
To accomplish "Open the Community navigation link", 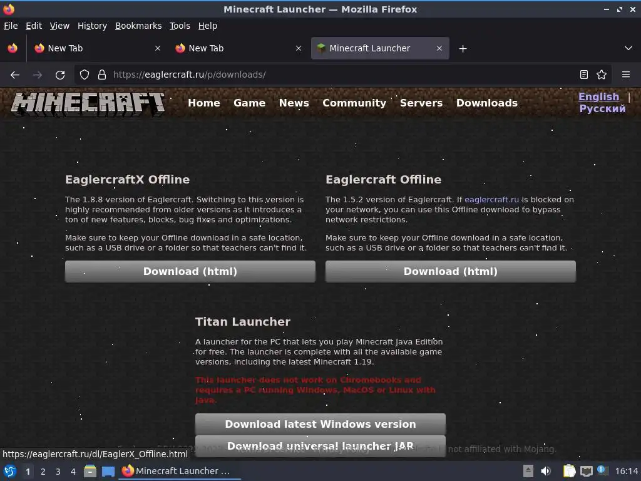I will (x=354, y=103).
